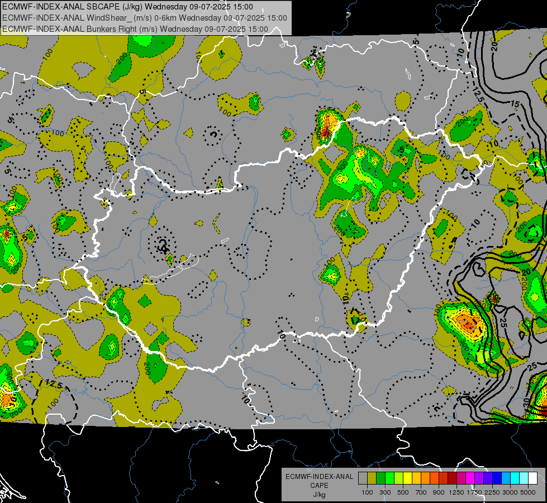Click the Bunkers Right (m/s) title line
This screenshot has height=503, width=547.
135,29
